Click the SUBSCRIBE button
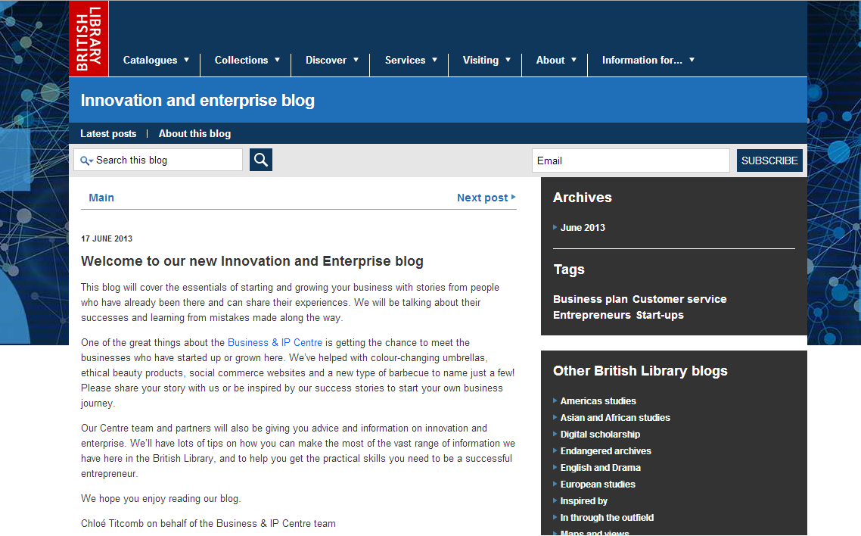Viewport: 861px width, 536px height. tap(769, 160)
